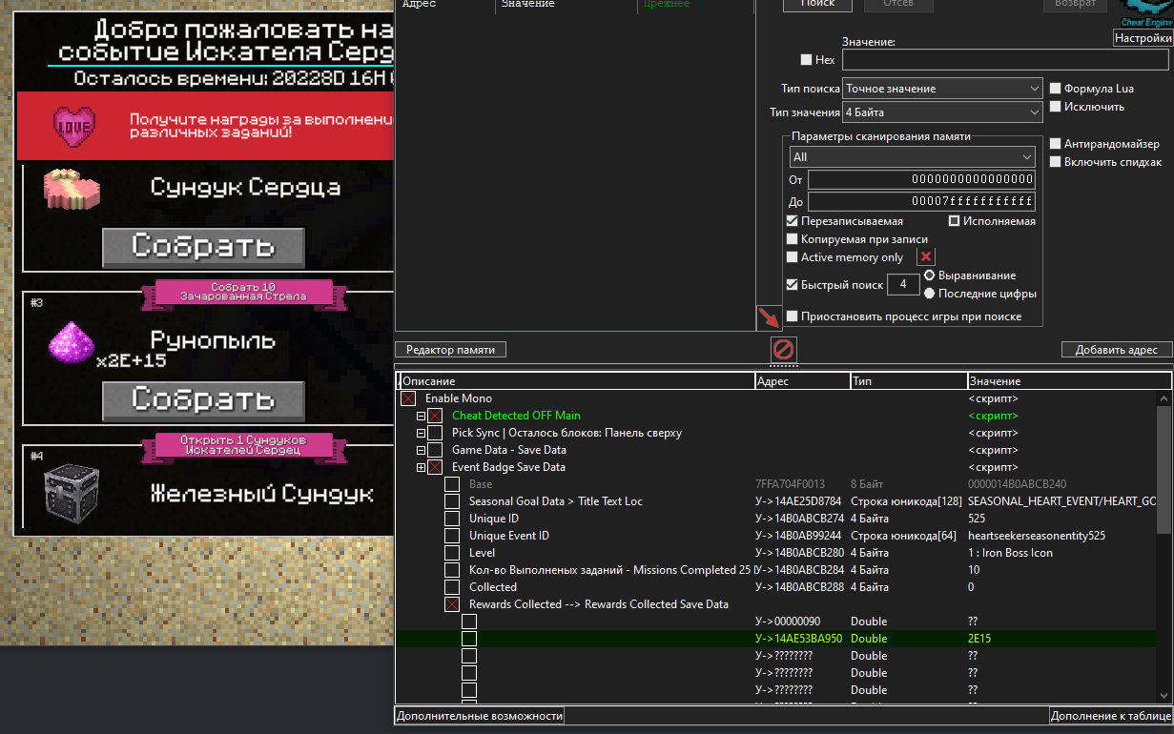Open Дополнительные возможности

point(480,716)
